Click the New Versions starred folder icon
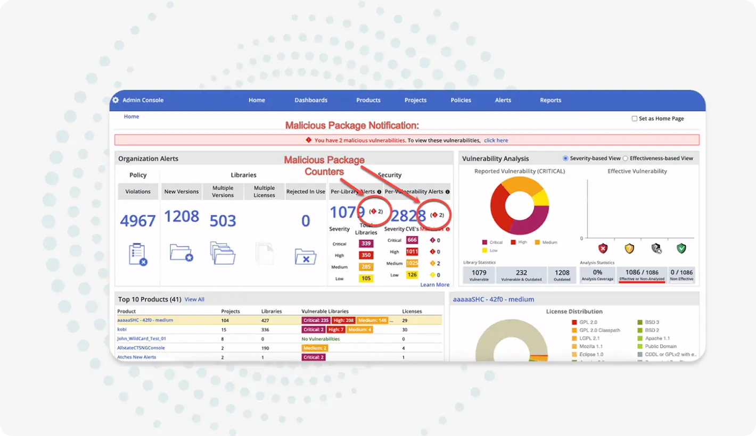Viewport: 756px width, 436px height. [x=181, y=252]
